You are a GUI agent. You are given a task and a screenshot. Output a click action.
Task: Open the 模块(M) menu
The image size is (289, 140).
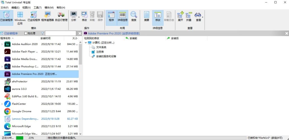tap(49, 8)
